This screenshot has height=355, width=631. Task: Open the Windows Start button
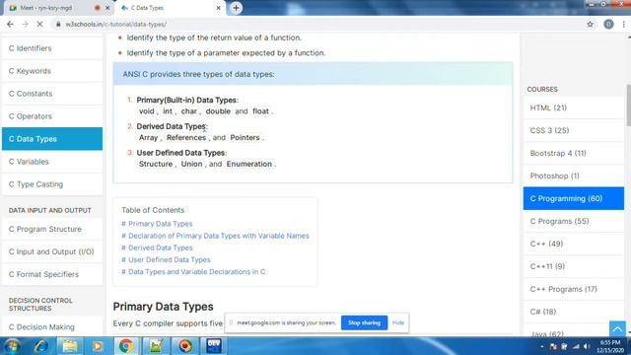click(12, 346)
